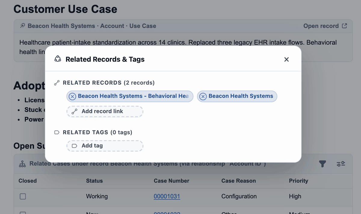Click the hierarchy icon beside Related Cases heading
This screenshot has width=361, height=214.
pos(23,164)
